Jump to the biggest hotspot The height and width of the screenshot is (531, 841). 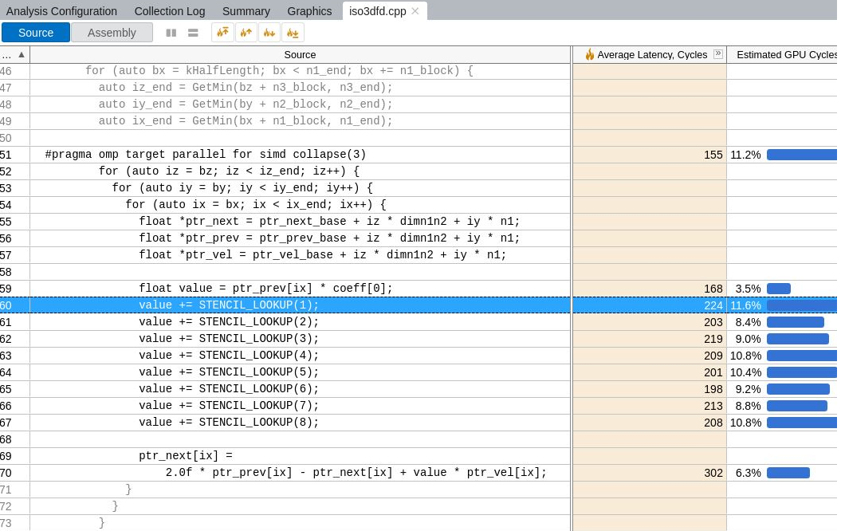(222, 33)
